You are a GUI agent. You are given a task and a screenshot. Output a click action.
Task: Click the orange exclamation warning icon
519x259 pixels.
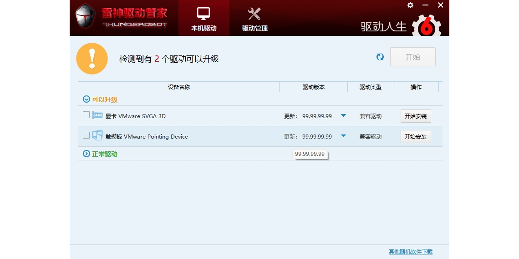pyautogui.click(x=92, y=59)
